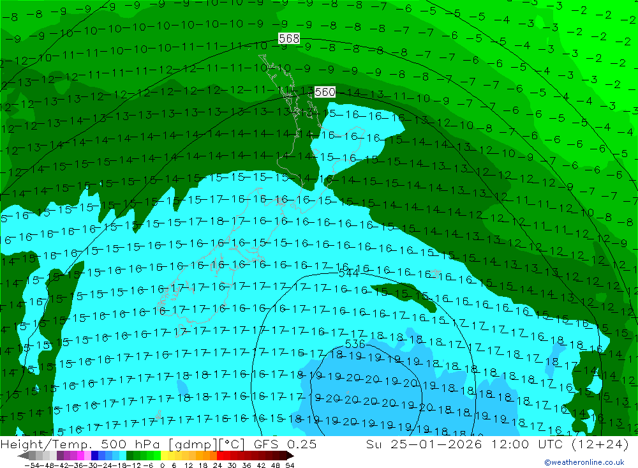This screenshot has width=638, height=468.
Task: Click the -54 label on the colour scale
Action: (32, 465)
